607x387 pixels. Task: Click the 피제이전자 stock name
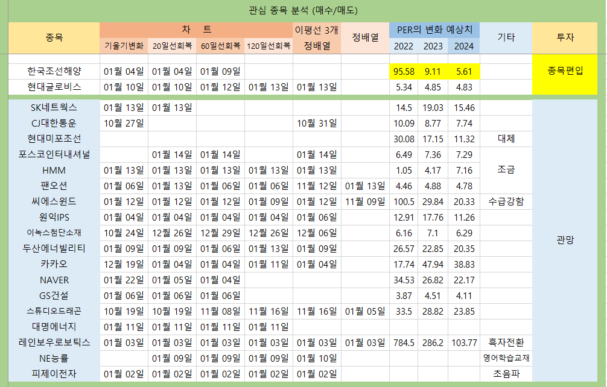(x=54, y=374)
